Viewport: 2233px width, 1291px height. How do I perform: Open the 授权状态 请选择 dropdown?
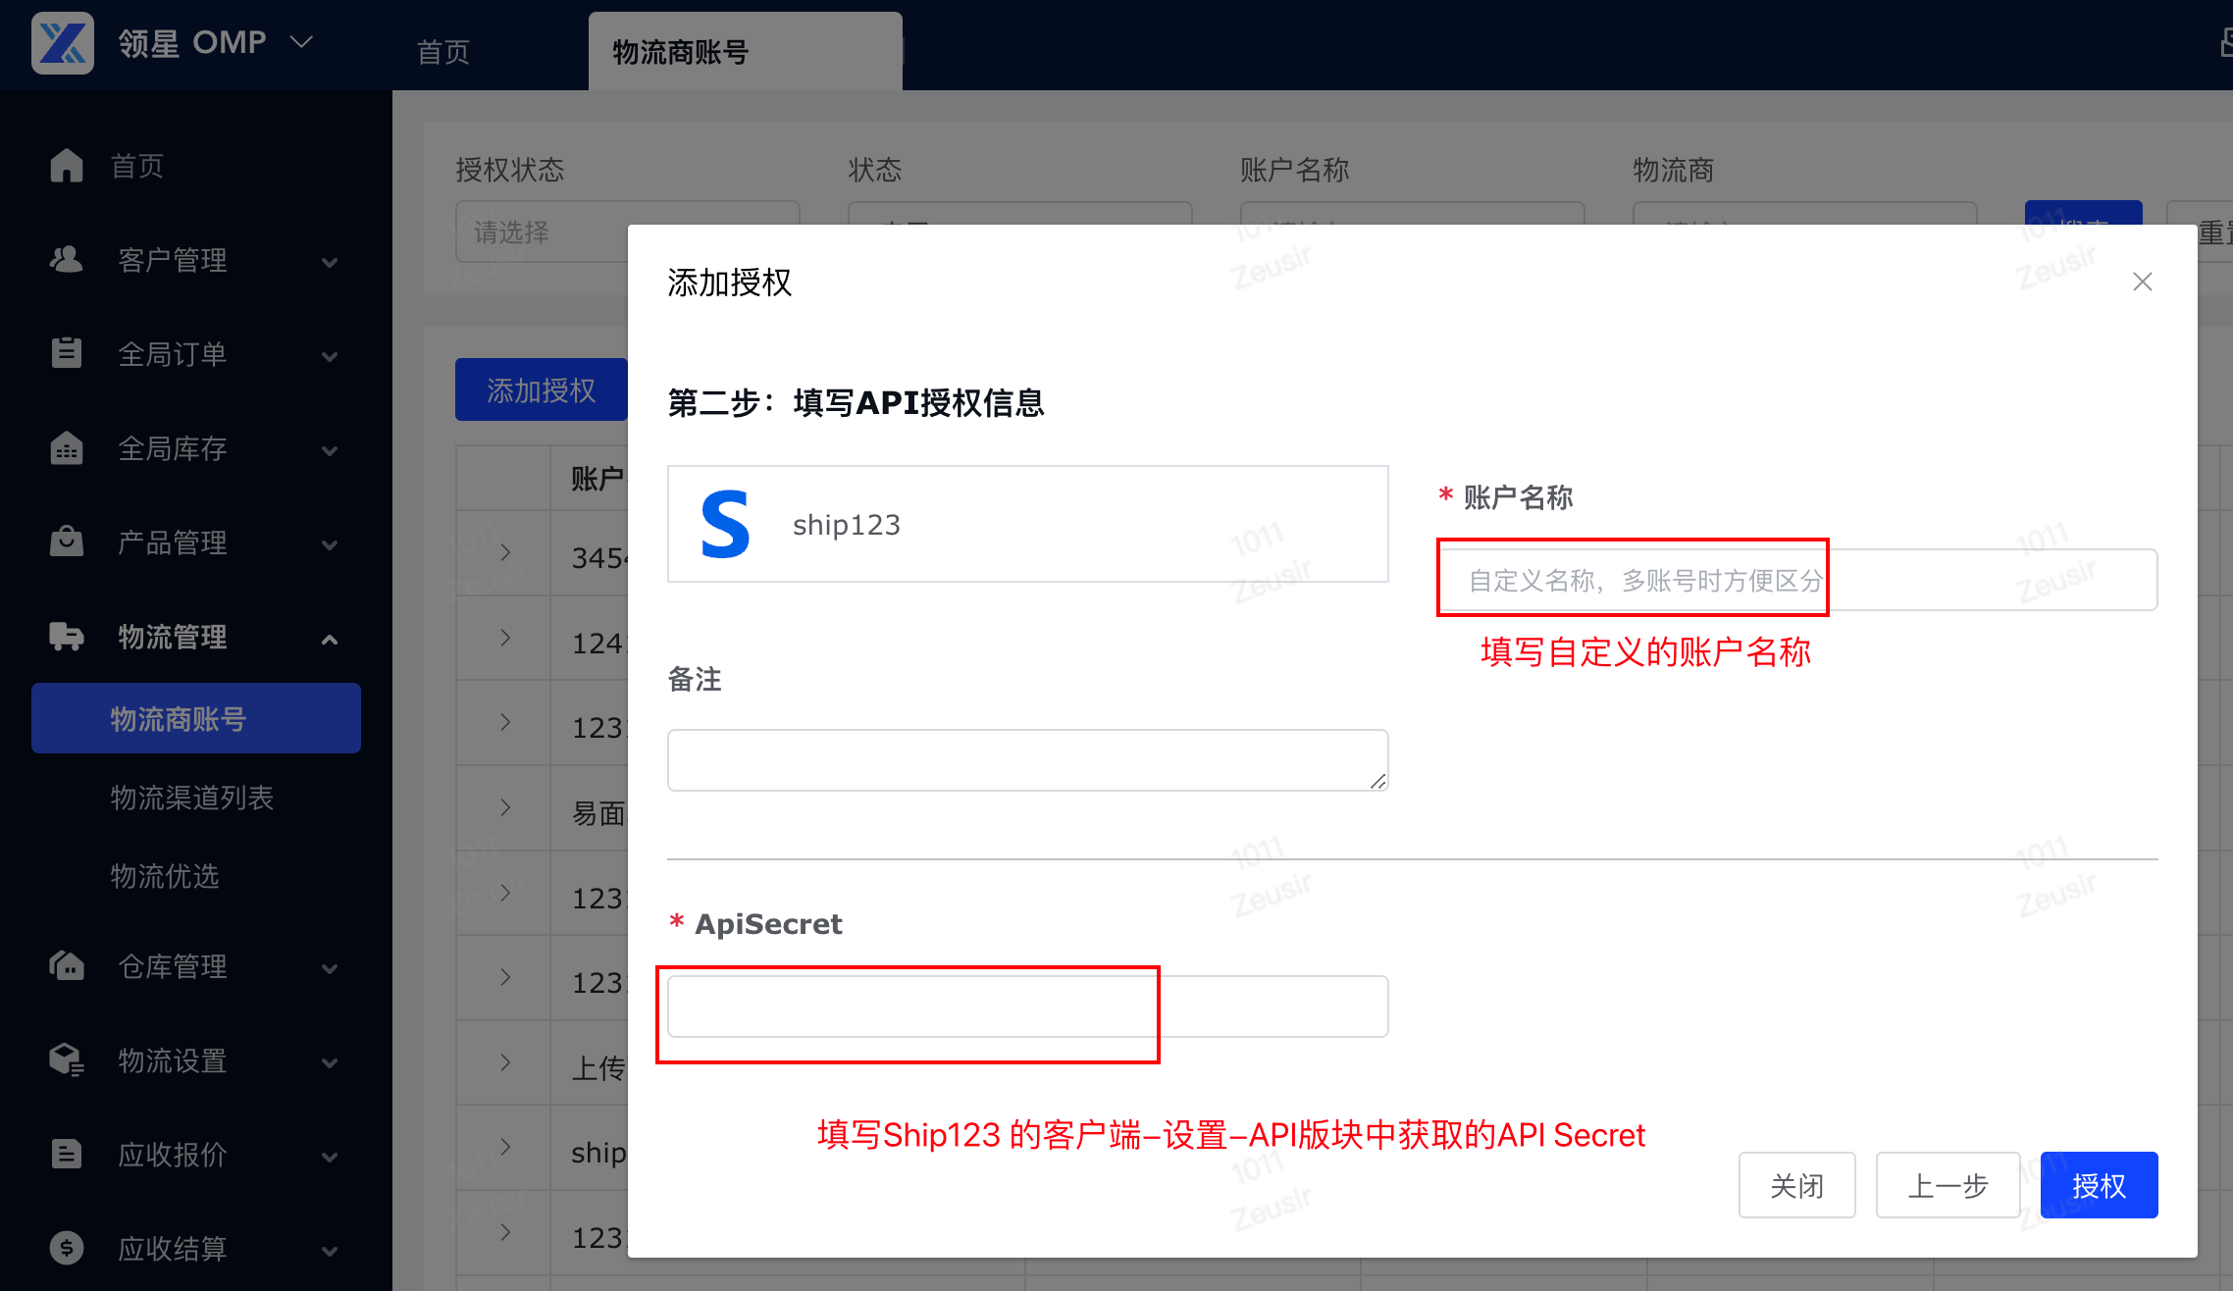click(x=542, y=232)
